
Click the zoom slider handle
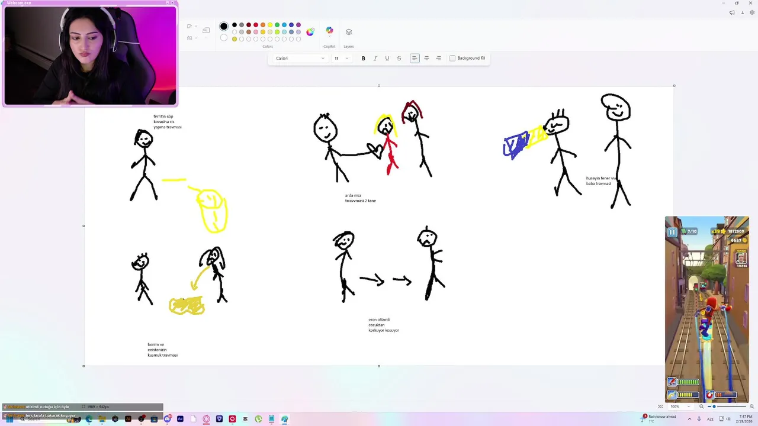(x=714, y=406)
